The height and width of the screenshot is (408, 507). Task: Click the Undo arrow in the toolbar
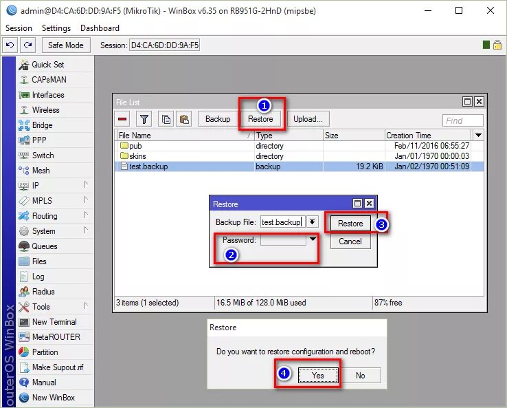tap(10, 45)
